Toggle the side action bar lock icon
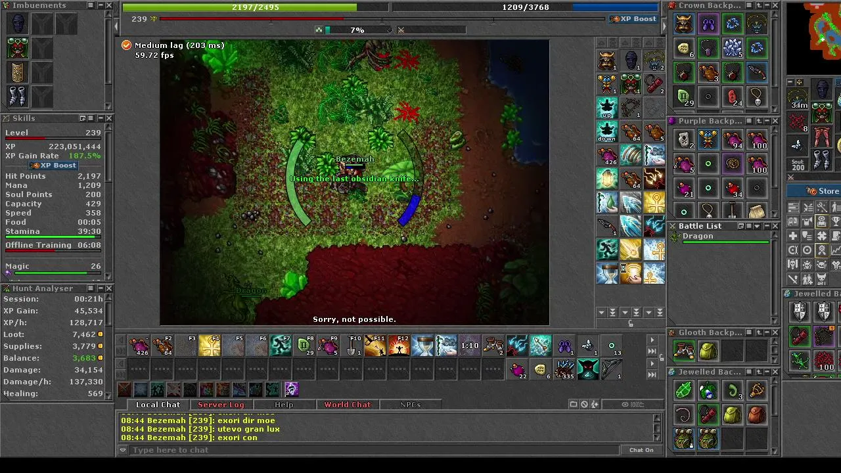The width and height of the screenshot is (841, 473). 631,323
